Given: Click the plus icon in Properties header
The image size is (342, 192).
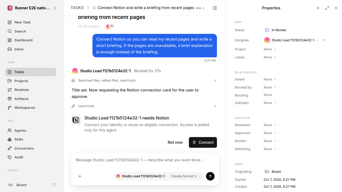Looking at the screenshot, I should [x=318, y=8].
